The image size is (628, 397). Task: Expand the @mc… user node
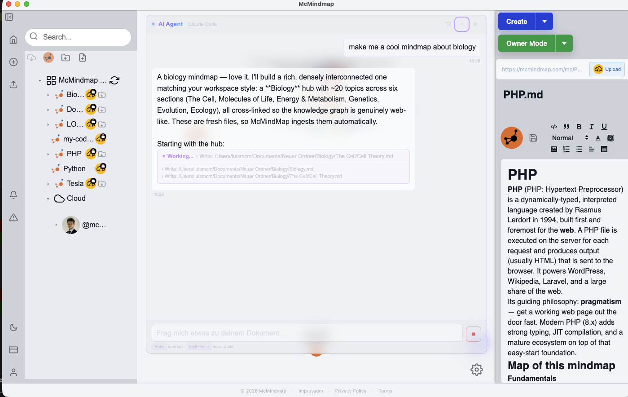coord(56,225)
